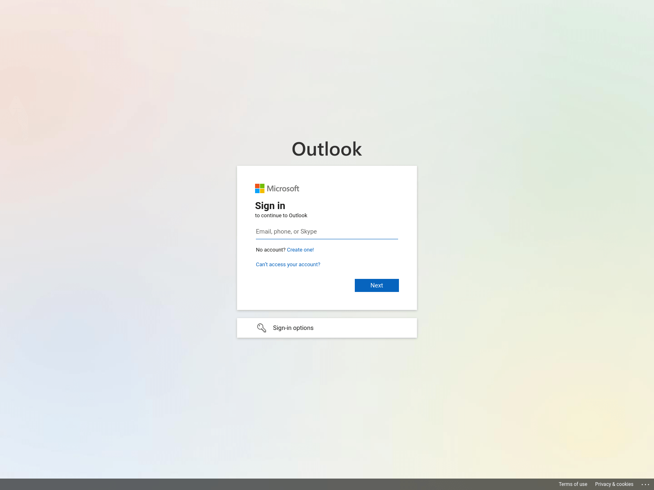Open Privacy & cookies link
The image size is (654, 490).
tap(614, 484)
